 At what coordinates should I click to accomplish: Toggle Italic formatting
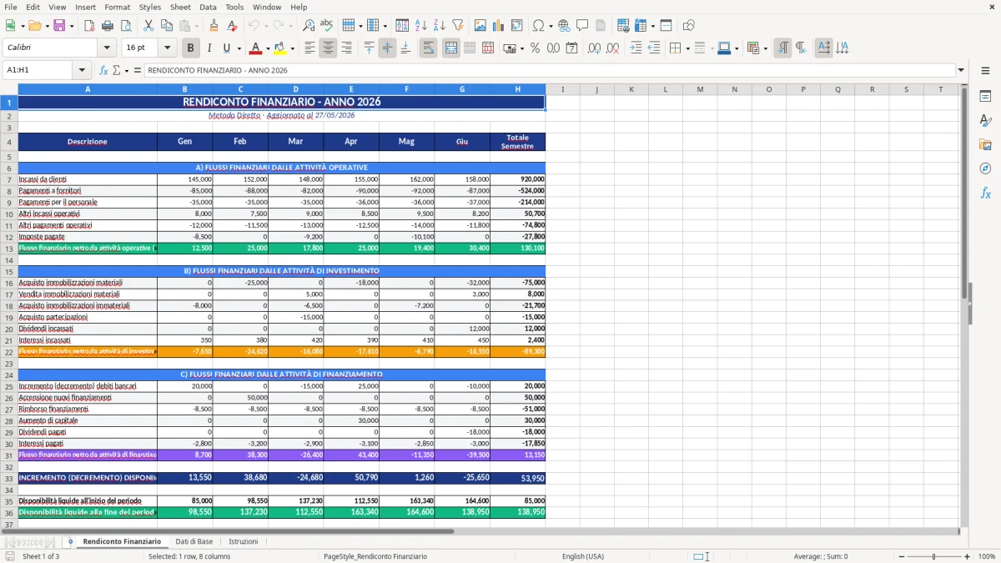209,48
